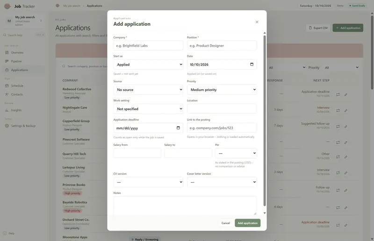Click the Location input field
Screen dimensions: 374x241
222,109
